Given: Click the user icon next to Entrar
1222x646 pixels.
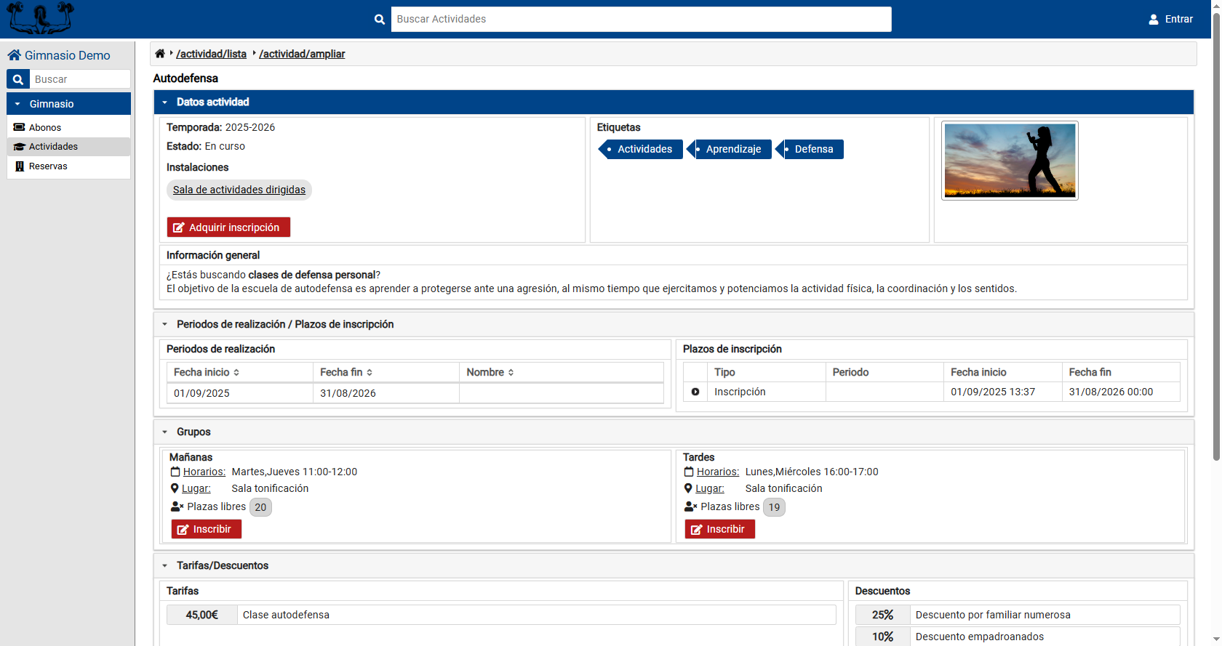Looking at the screenshot, I should (x=1154, y=20).
